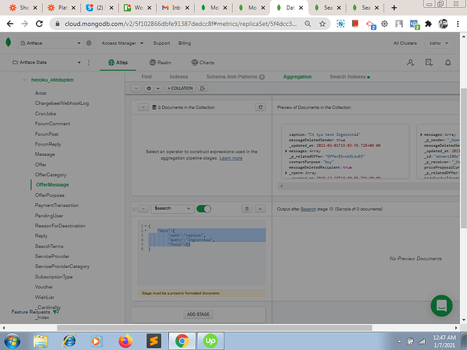Toggle the $search stage enable switch
Viewport: 467px width, 350px height.
[x=204, y=209]
